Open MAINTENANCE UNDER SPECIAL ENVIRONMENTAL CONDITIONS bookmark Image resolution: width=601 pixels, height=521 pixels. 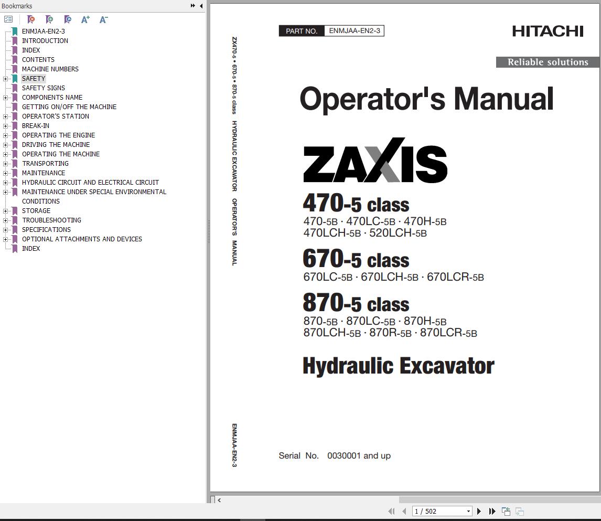coord(94,196)
